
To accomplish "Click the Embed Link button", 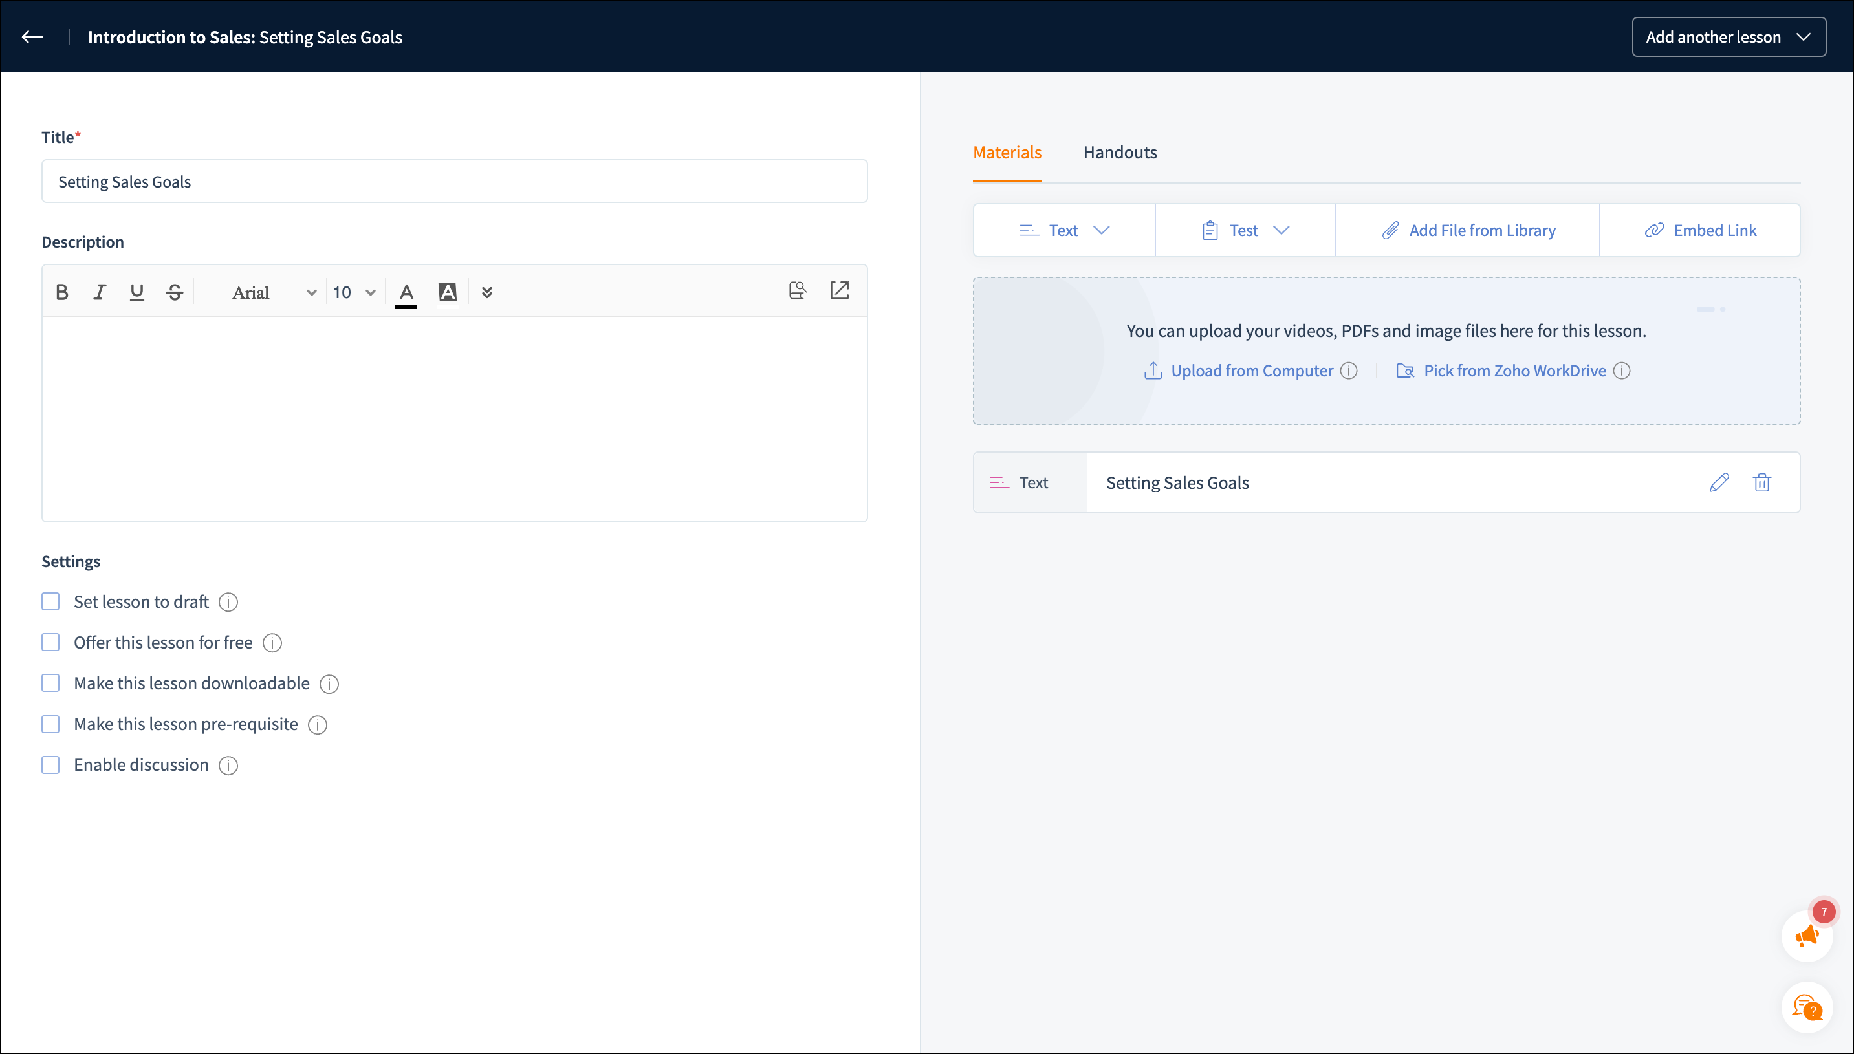I will tap(1700, 230).
